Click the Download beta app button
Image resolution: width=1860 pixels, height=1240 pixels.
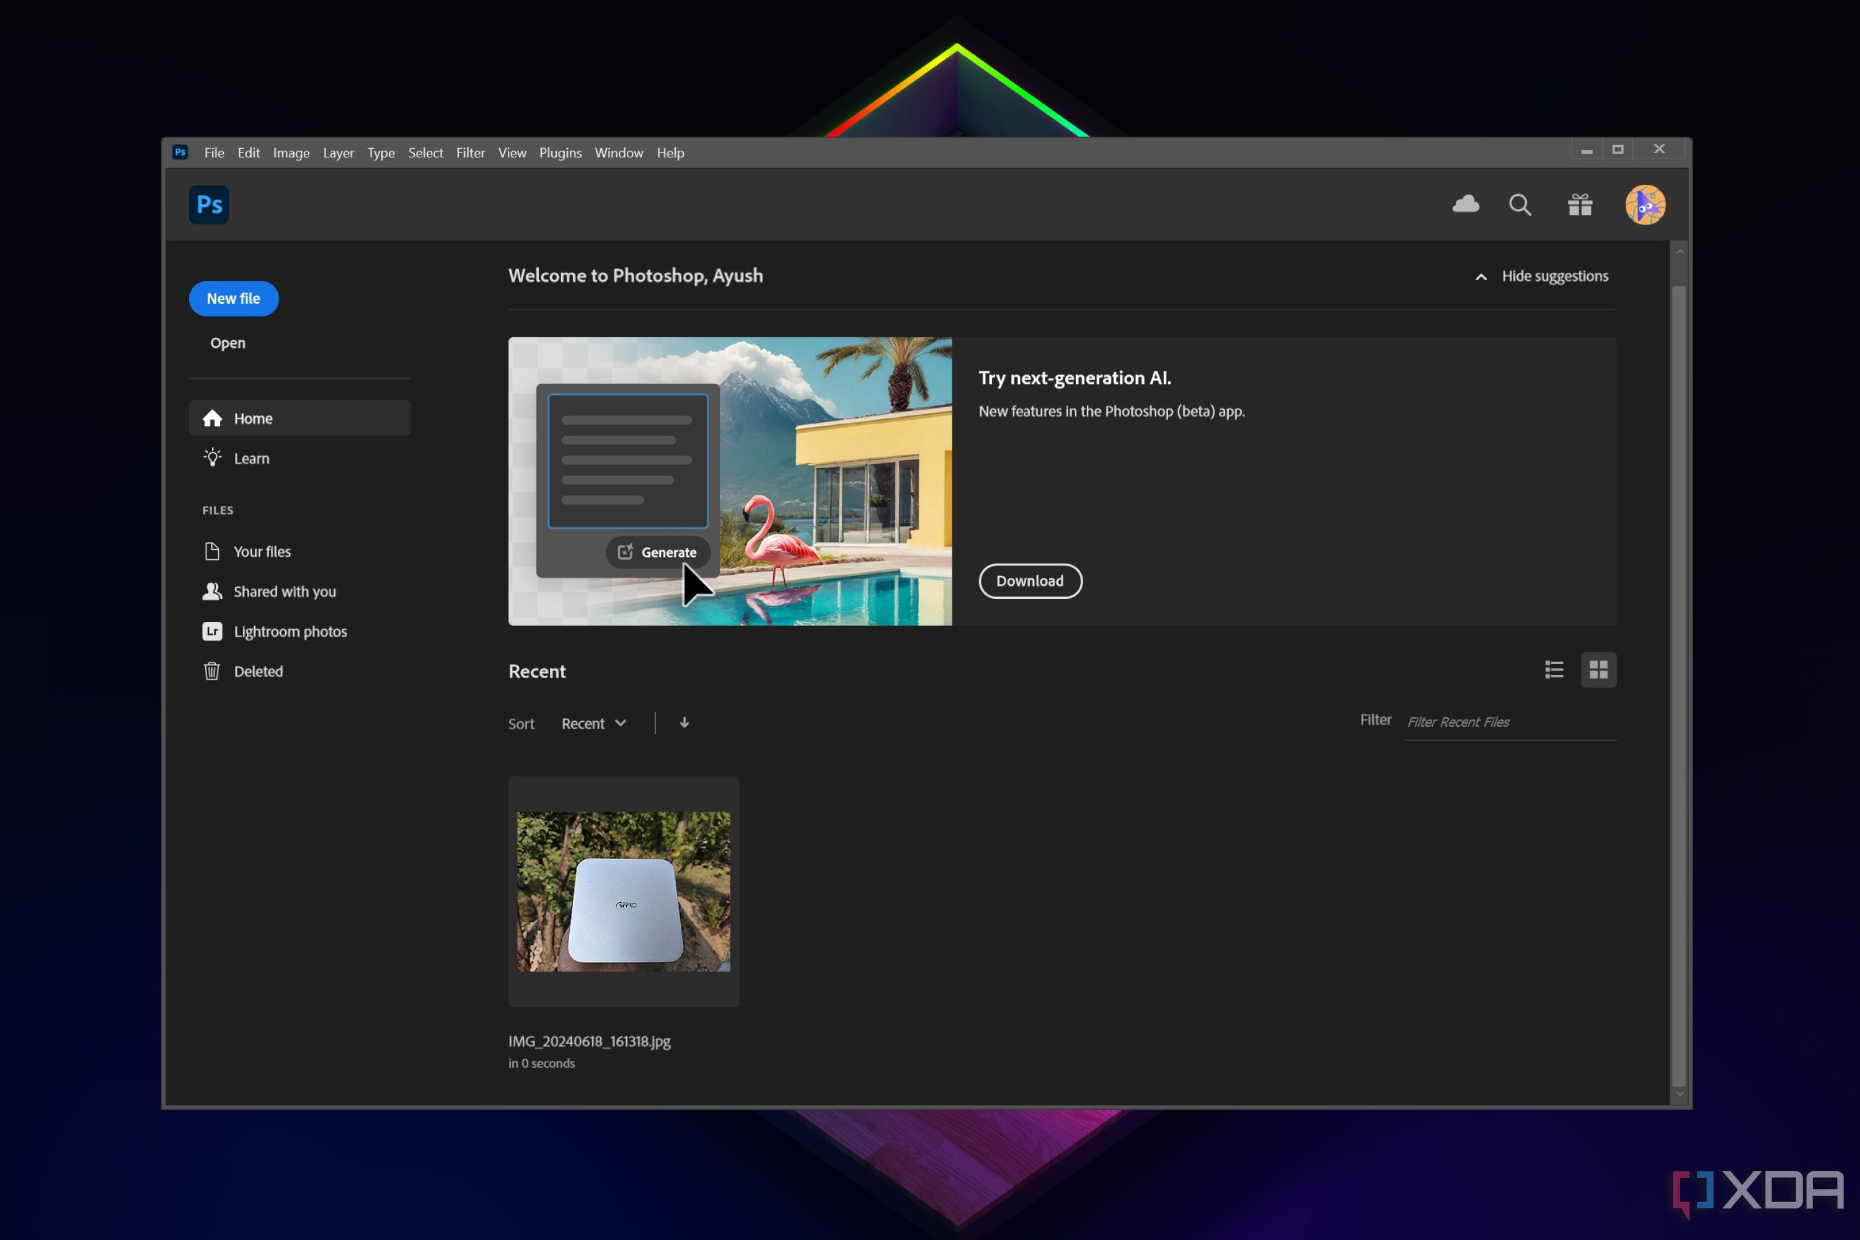pyautogui.click(x=1030, y=580)
